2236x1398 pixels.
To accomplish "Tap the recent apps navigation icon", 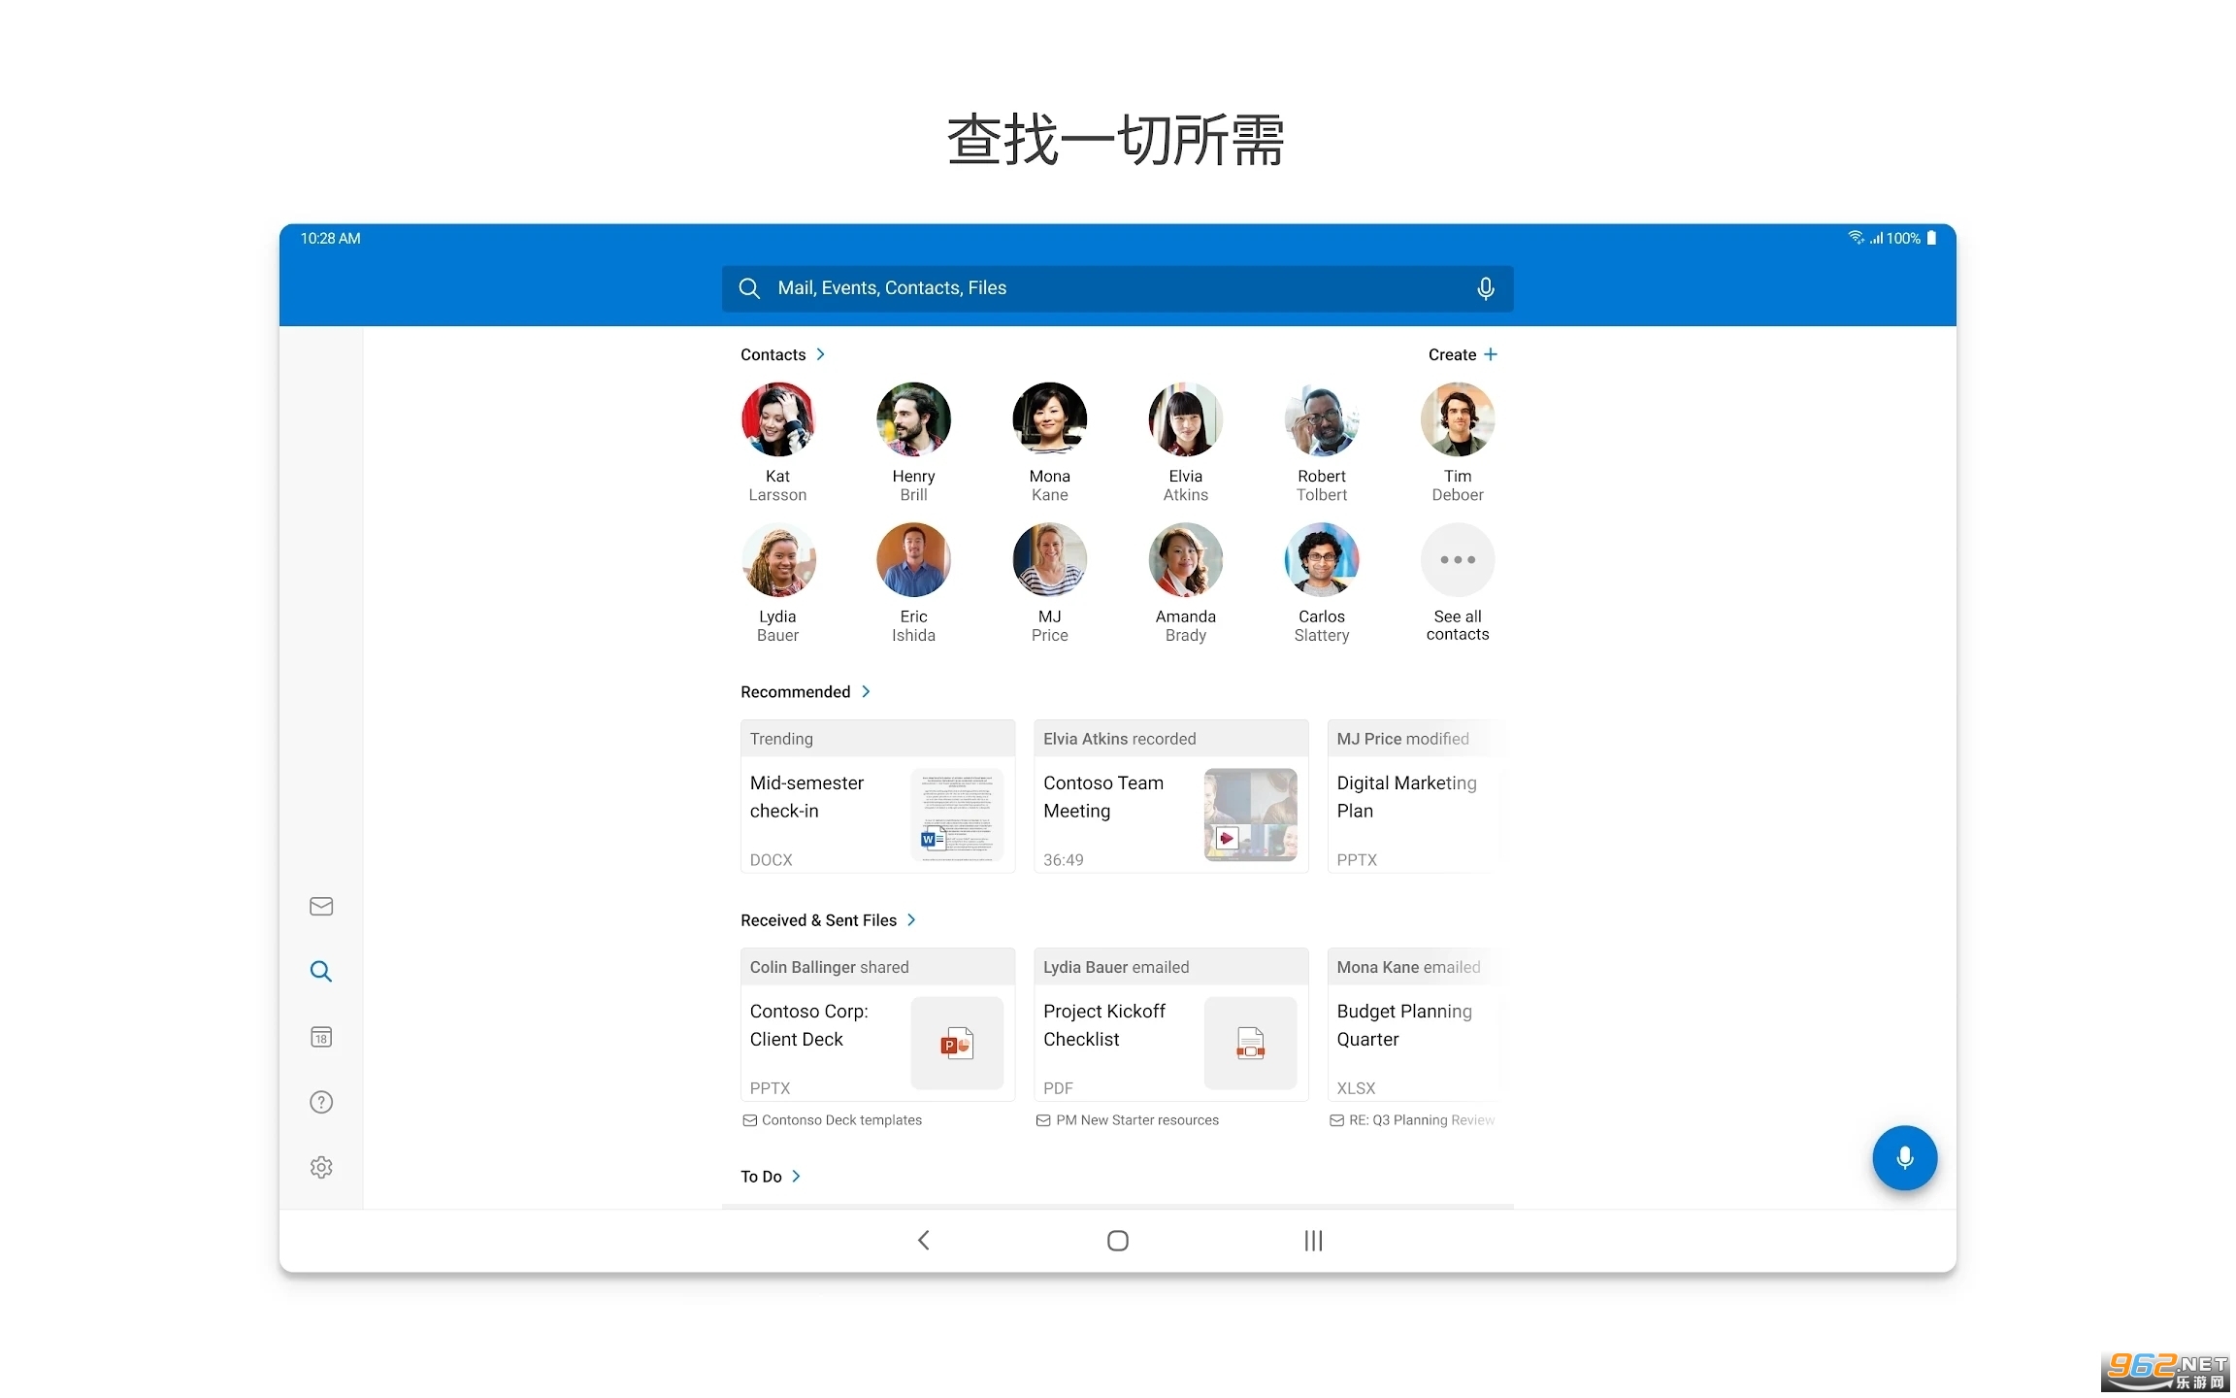I will coord(1313,1240).
